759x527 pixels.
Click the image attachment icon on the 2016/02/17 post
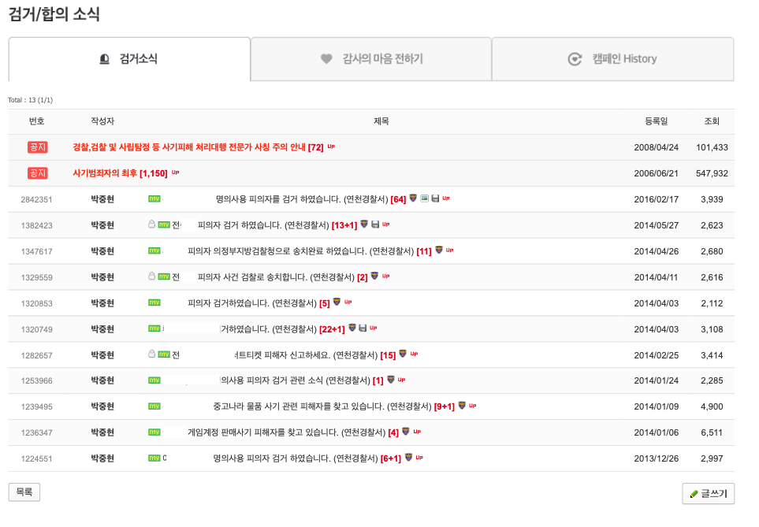[x=425, y=199]
